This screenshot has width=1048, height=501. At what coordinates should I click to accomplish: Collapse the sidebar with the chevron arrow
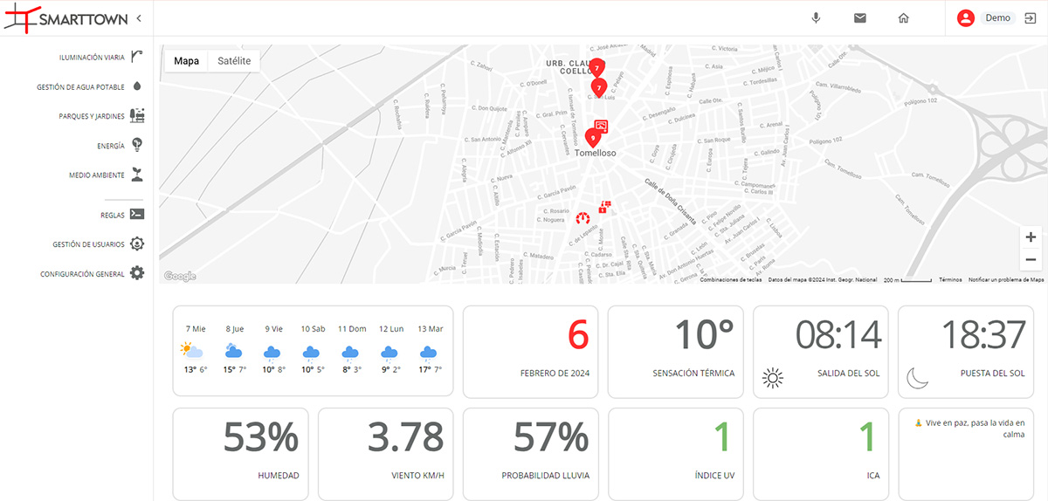[x=139, y=17]
